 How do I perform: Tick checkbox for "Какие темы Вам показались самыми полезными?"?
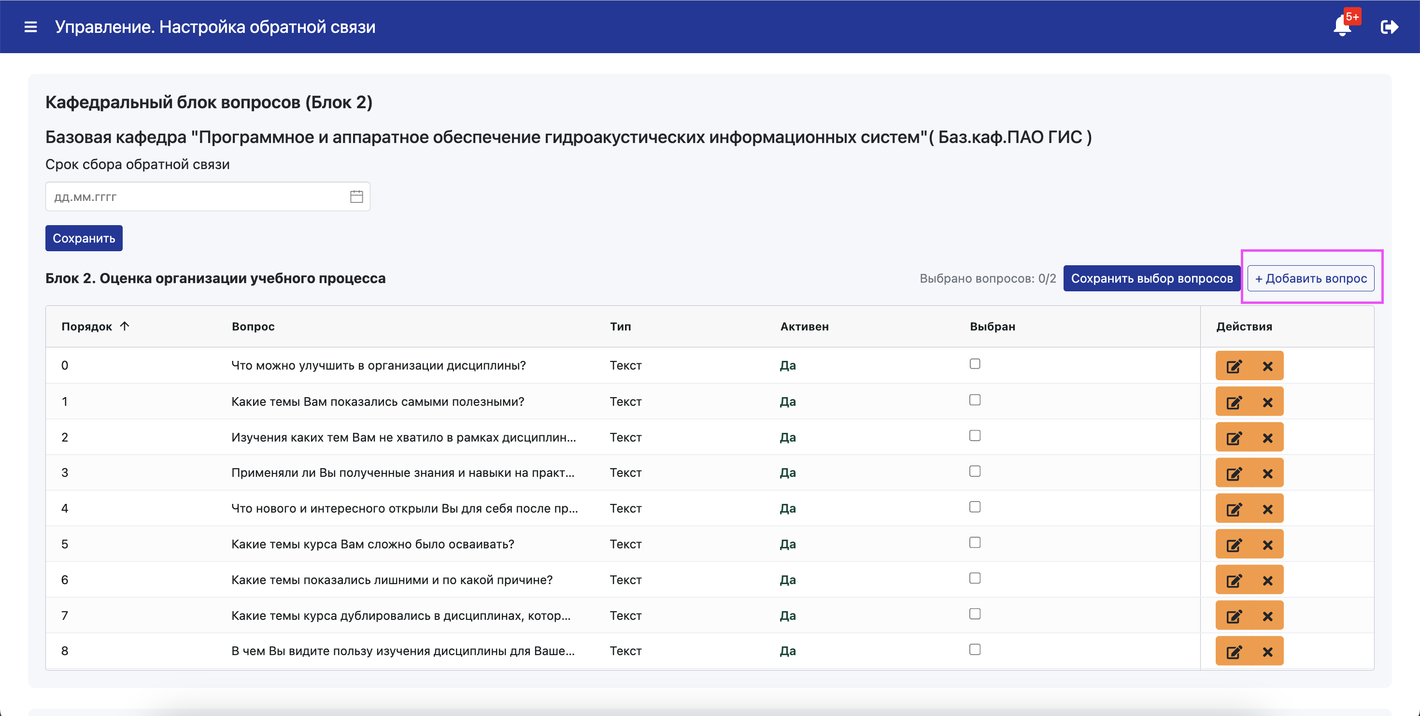tap(975, 400)
